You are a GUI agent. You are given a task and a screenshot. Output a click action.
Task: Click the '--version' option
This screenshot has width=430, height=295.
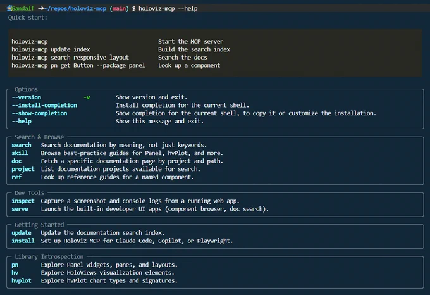[27, 97]
